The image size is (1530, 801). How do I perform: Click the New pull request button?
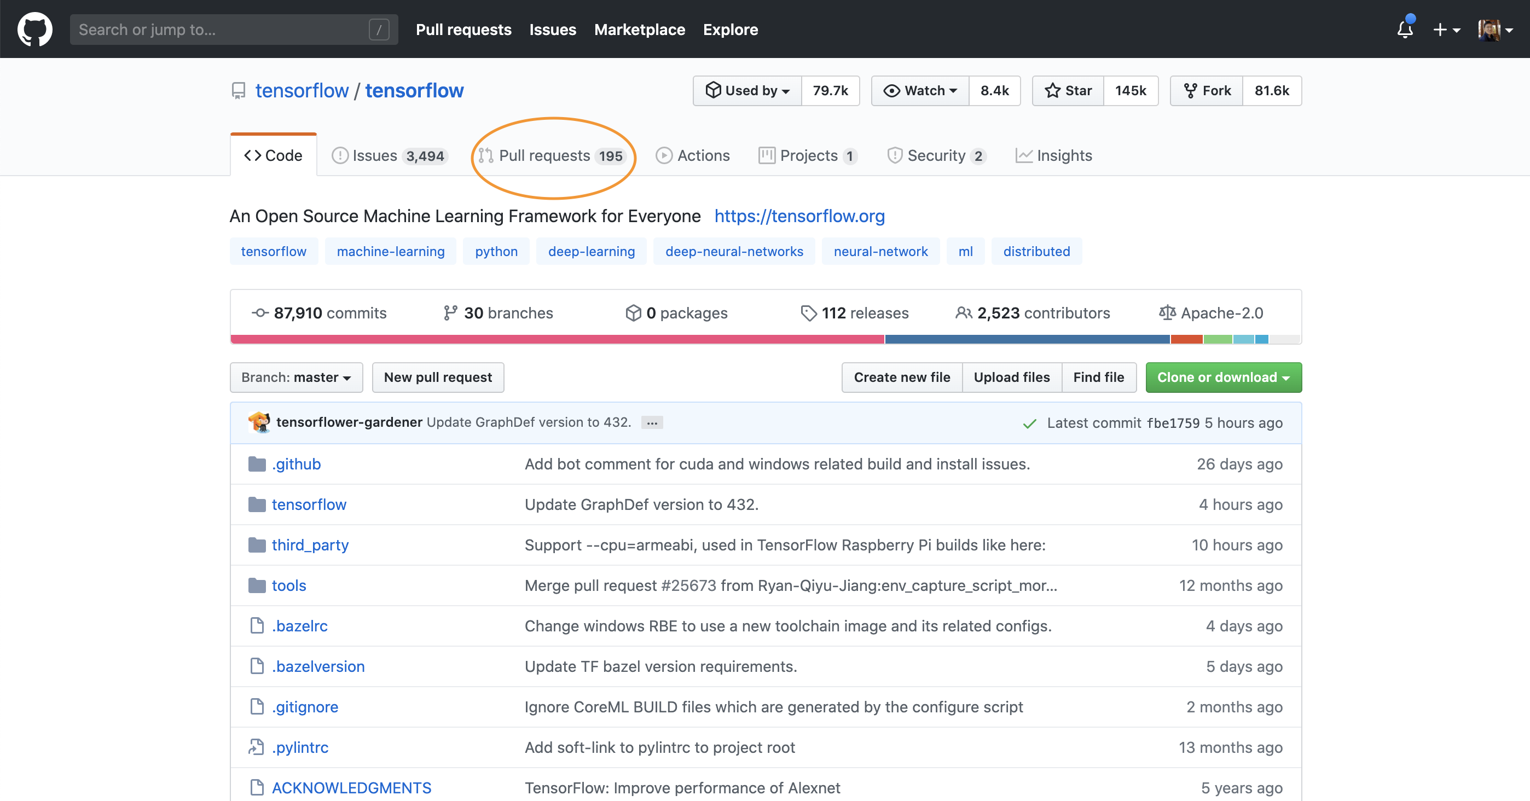point(438,378)
